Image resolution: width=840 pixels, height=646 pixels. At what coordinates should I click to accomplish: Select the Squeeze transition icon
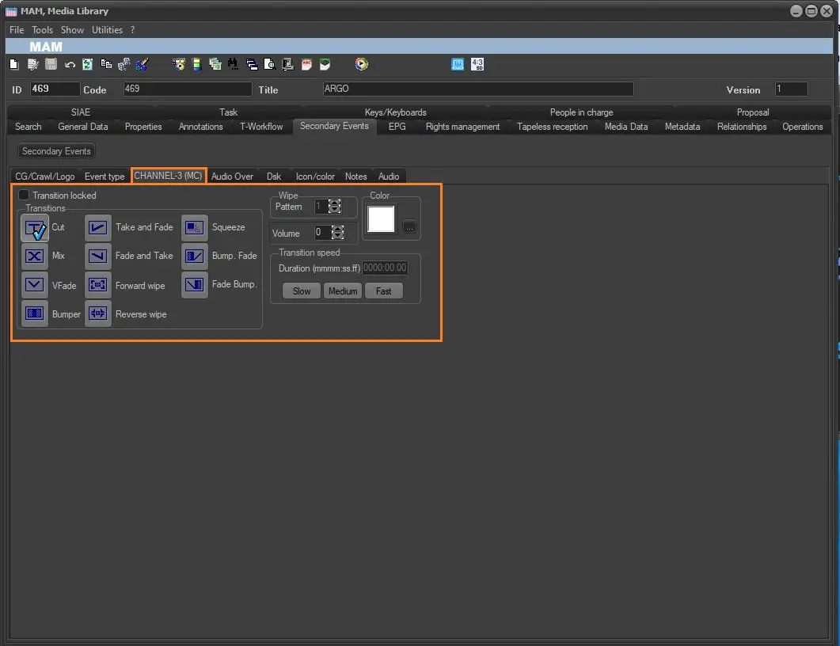(195, 228)
